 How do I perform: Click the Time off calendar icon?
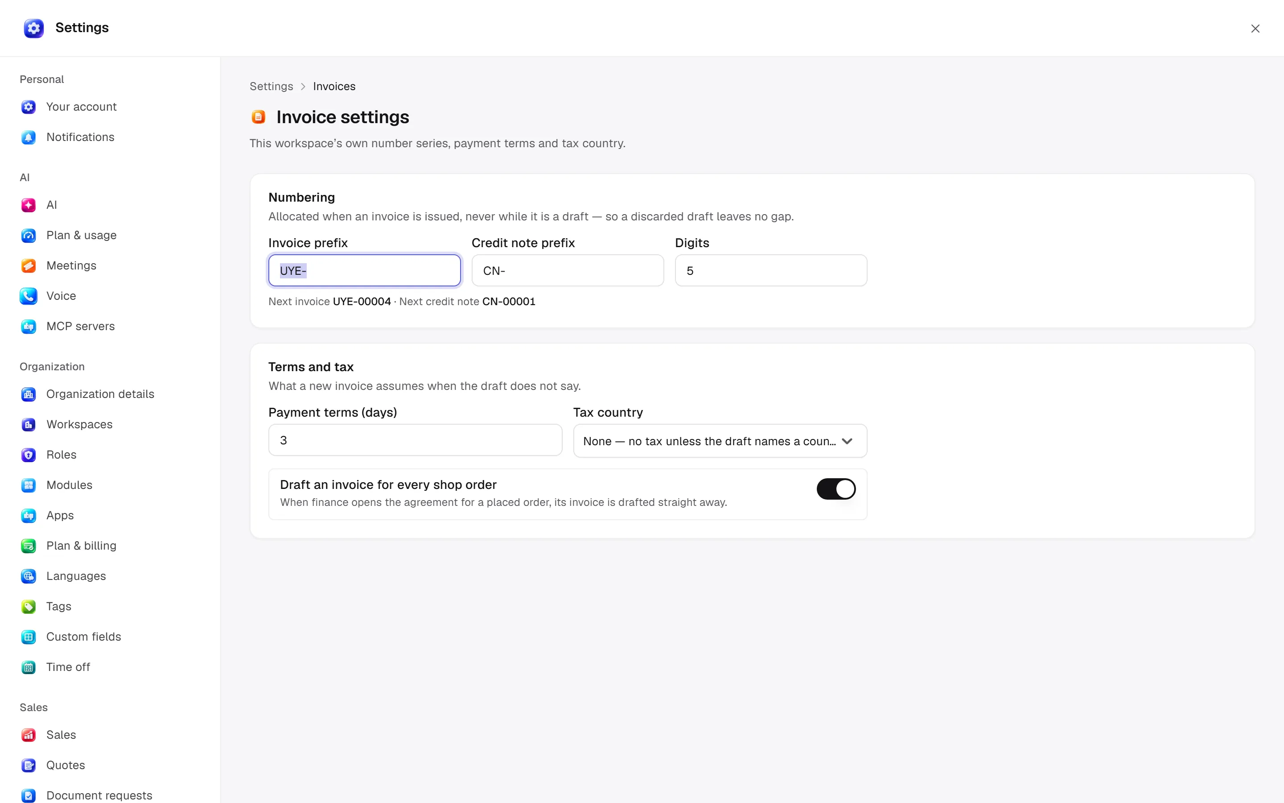coord(29,667)
